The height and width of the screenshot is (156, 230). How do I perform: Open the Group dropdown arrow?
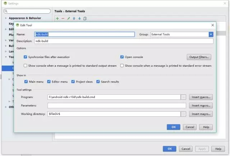pyautogui.click(x=211, y=34)
